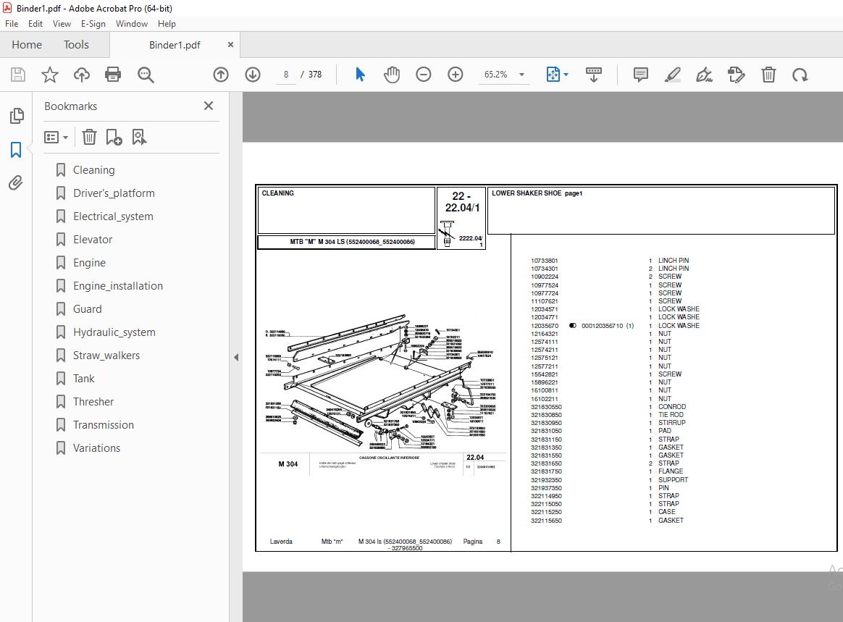This screenshot has height=622, width=843.
Task: Add a new bookmark
Action: (x=114, y=137)
